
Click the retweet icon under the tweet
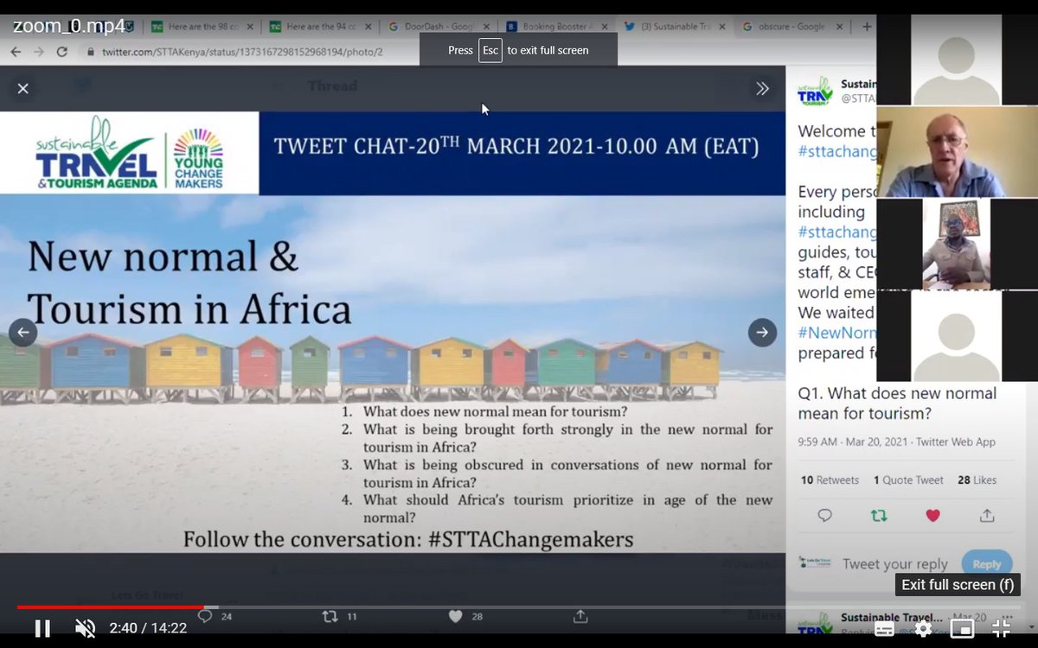point(879,515)
